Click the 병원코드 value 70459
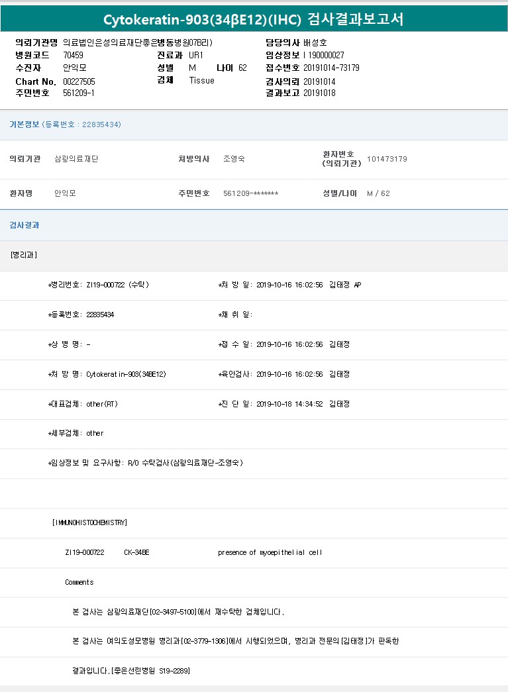Image resolution: width=508 pixels, height=692 pixels. [74, 55]
